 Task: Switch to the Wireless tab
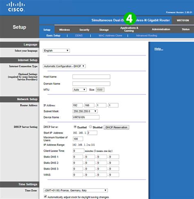[64, 30]
